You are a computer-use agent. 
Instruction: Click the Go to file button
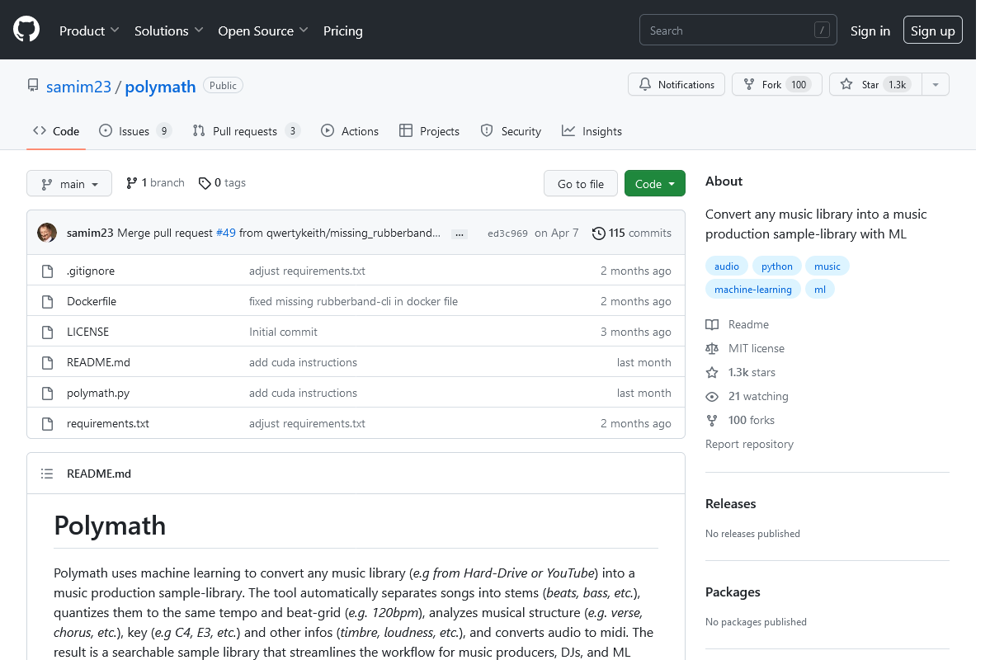[x=580, y=184]
